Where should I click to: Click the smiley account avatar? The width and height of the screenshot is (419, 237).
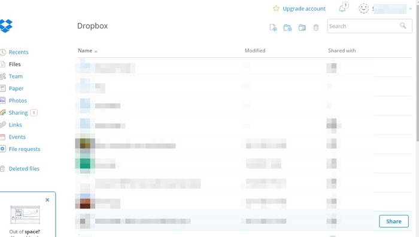click(363, 8)
